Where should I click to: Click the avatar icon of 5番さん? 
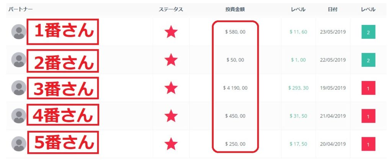pyautogui.click(x=19, y=144)
